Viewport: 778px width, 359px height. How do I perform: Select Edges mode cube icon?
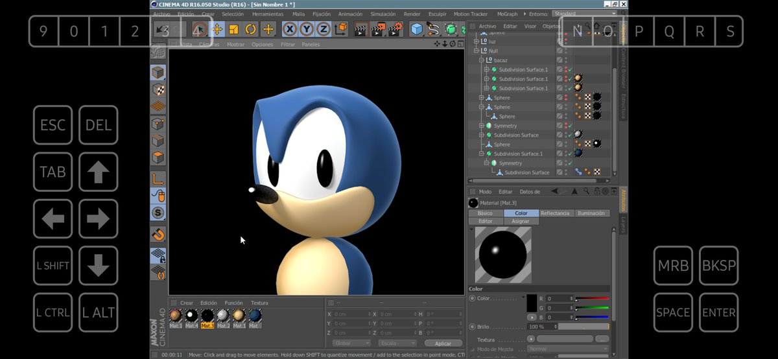click(x=158, y=140)
